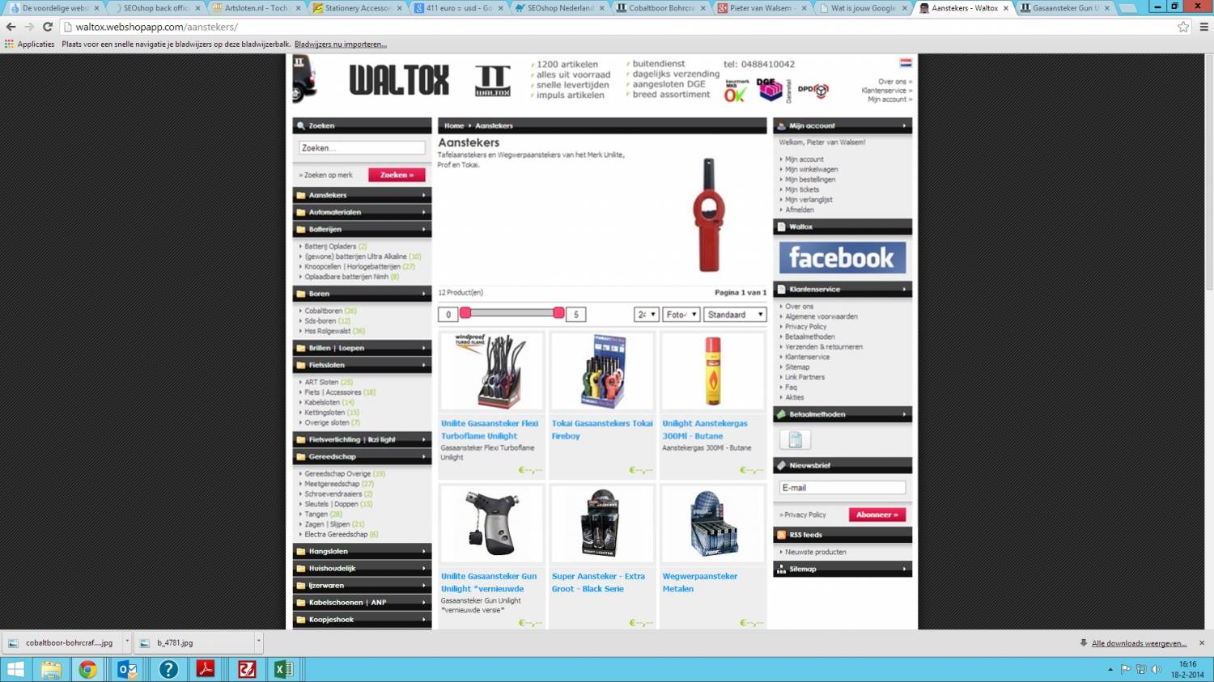The image size is (1214, 682).
Task: Switch to the 411 euro = usd tab
Action: pyautogui.click(x=457, y=8)
